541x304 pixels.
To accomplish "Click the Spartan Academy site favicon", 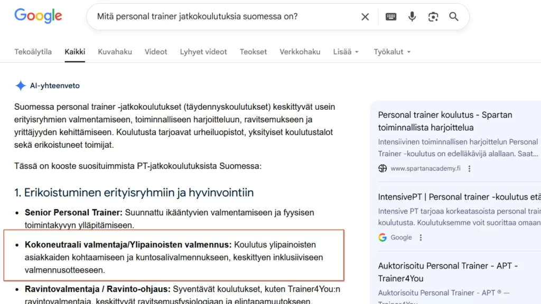I will coord(383,168).
